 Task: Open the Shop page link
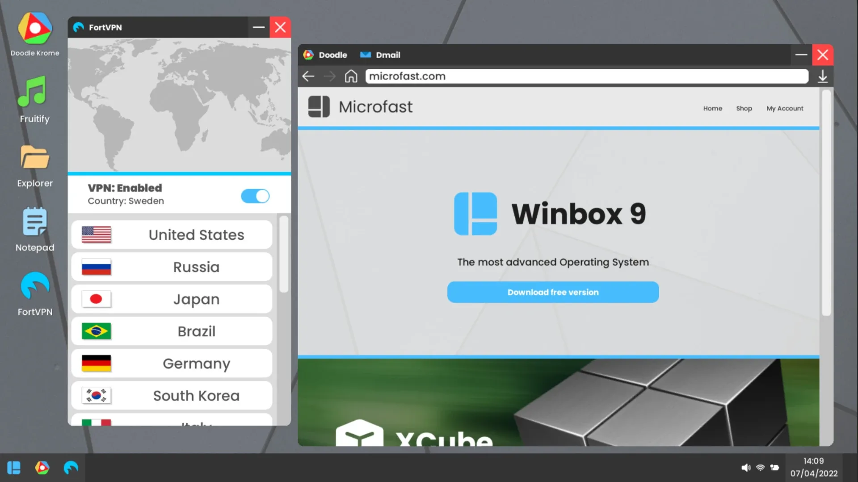[744, 108]
